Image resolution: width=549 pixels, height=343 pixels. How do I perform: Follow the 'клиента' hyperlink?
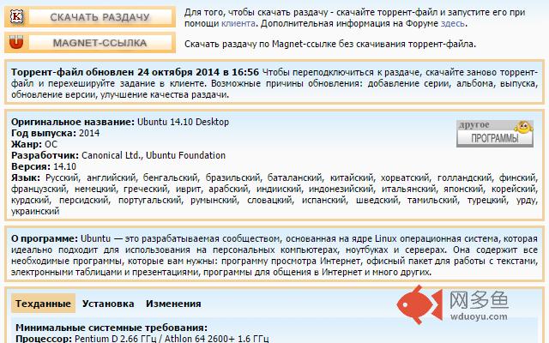(x=238, y=23)
